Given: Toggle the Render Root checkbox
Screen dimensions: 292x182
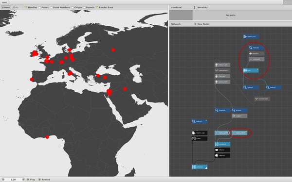Looking at the screenshot, I should pyautogui.click(x=97, y=7).
